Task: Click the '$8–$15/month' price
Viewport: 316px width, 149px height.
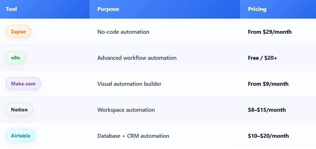Action: 267,110
